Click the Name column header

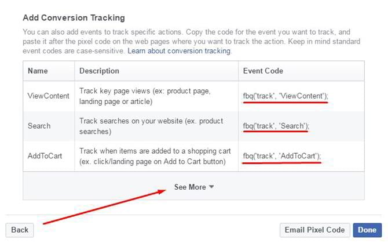tap(39, 71)
